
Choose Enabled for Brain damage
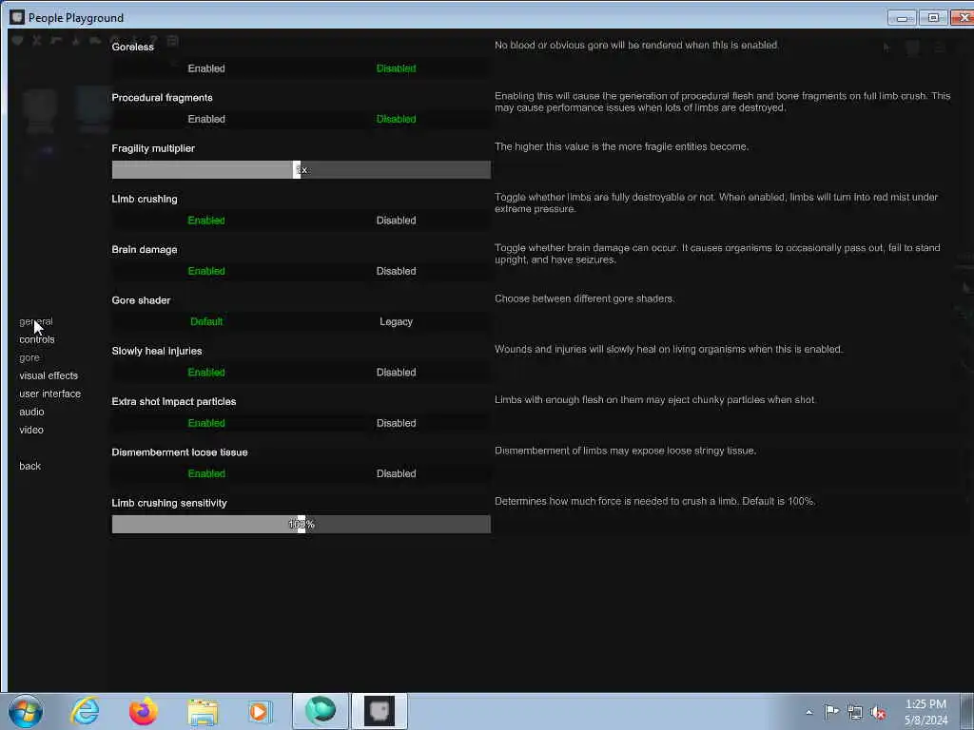(206, 271)
